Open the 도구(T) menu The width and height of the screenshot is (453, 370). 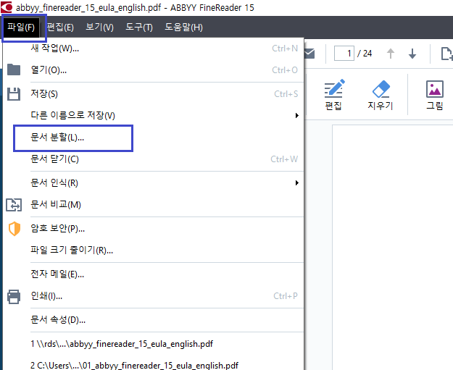(139, 28)
